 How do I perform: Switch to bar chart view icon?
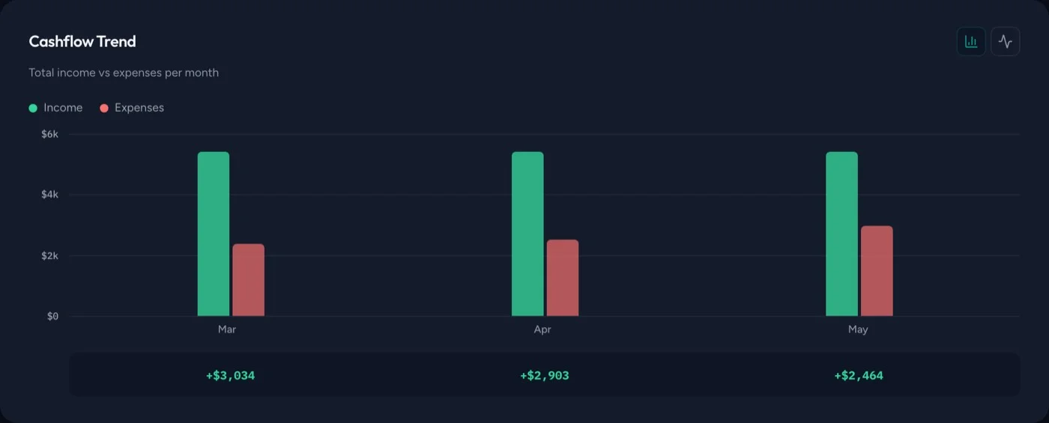point(971,41)
